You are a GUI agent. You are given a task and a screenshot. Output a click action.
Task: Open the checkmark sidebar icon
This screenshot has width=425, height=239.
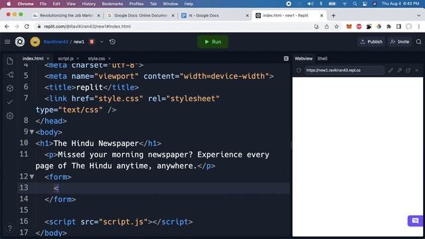pos(10,102)
